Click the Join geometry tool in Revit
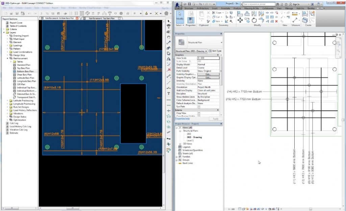The height and width of the screenshot is (211, 346). click(217, 21)
